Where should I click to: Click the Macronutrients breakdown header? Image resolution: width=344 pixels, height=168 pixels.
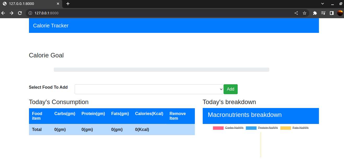(x=244, y=115)
